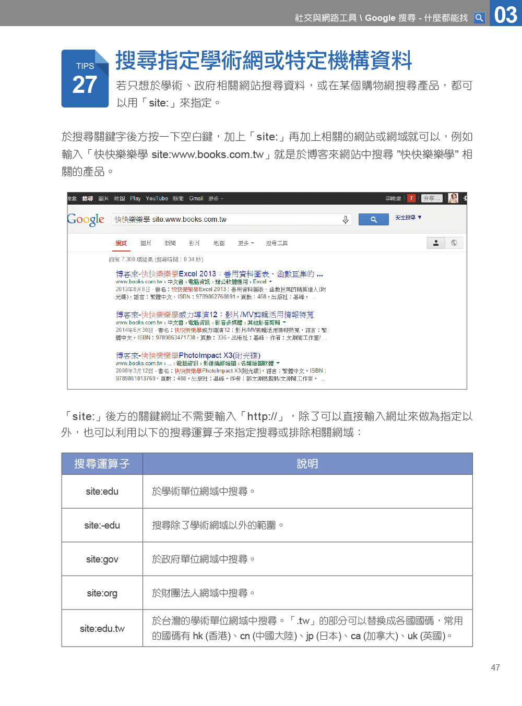Image resolution: width=522 pixels, height=706 pixels.
Task: Open the 威力導演12 book result link
Action: coord(215,315)
